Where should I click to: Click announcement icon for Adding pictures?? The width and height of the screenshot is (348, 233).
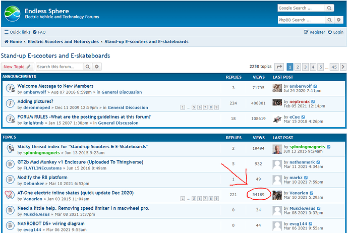tap(10, 103)
